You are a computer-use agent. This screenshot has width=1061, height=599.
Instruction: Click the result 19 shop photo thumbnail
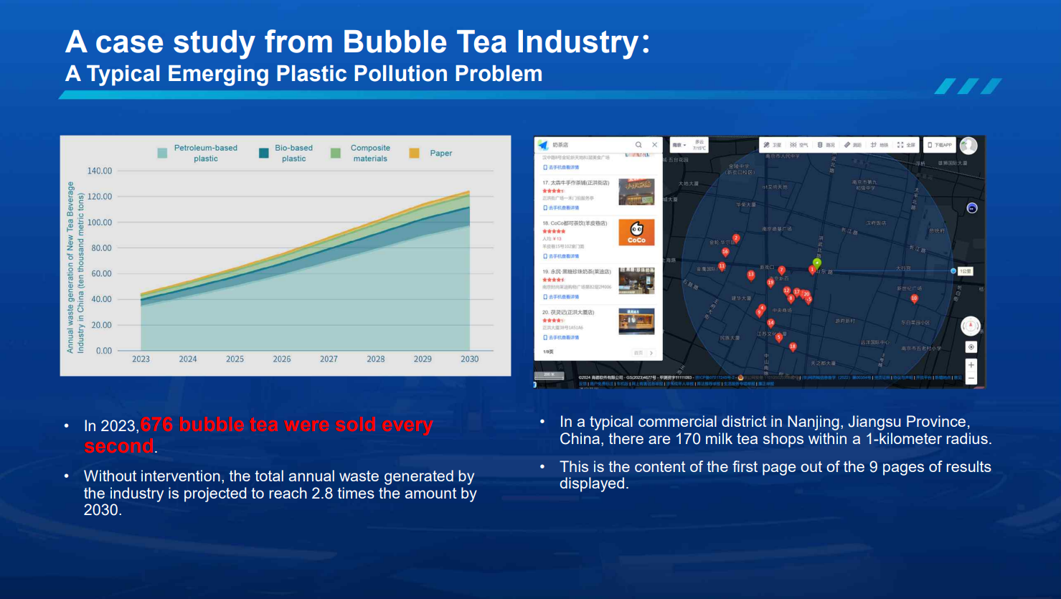tap(636, 280)
